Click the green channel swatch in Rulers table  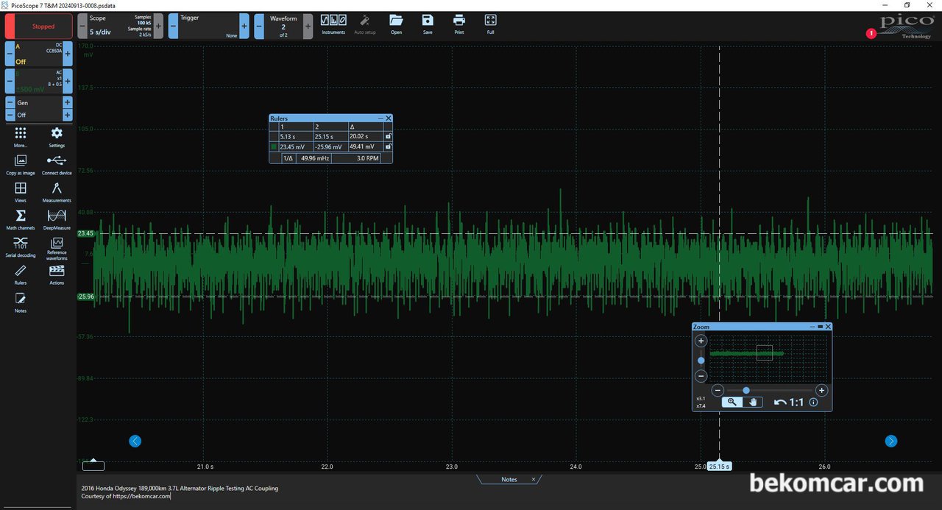[x=274, y=146]
